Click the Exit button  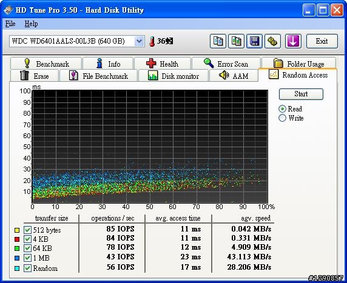322,41
